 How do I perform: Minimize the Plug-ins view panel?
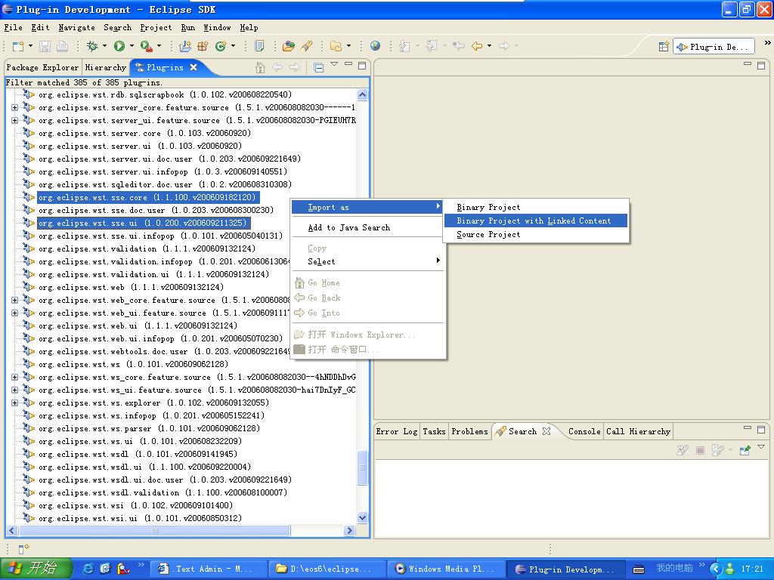348,65
